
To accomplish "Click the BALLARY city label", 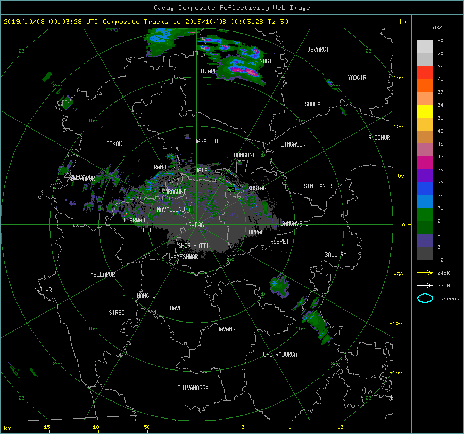I will [x=336, y=255].
